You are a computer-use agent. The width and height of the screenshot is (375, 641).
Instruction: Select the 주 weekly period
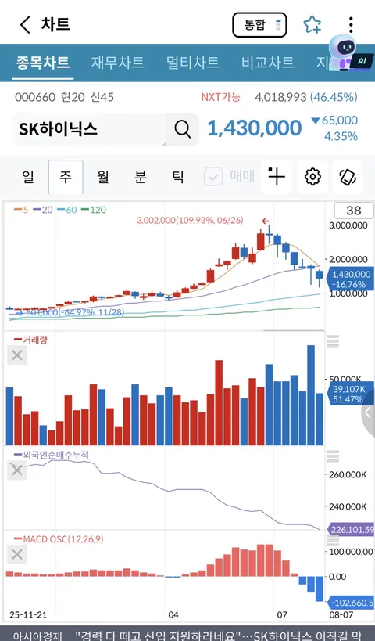(x=66, y=177)
